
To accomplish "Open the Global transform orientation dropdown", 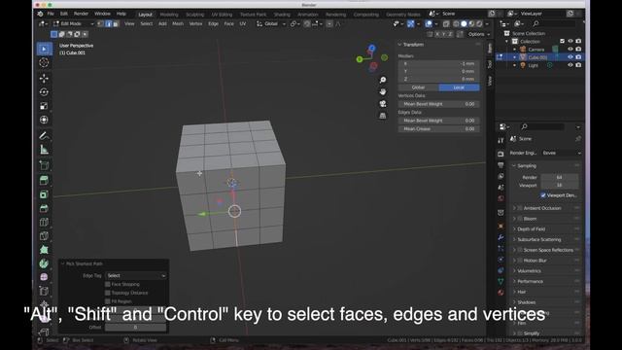I will (271, 23).
